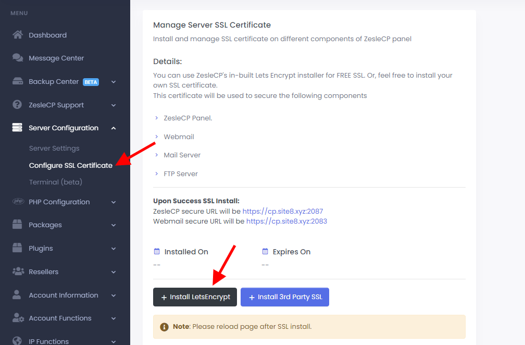Click the Manage Server SSL Certificate heading
The image size is (525, 345).
click(212, 25)
